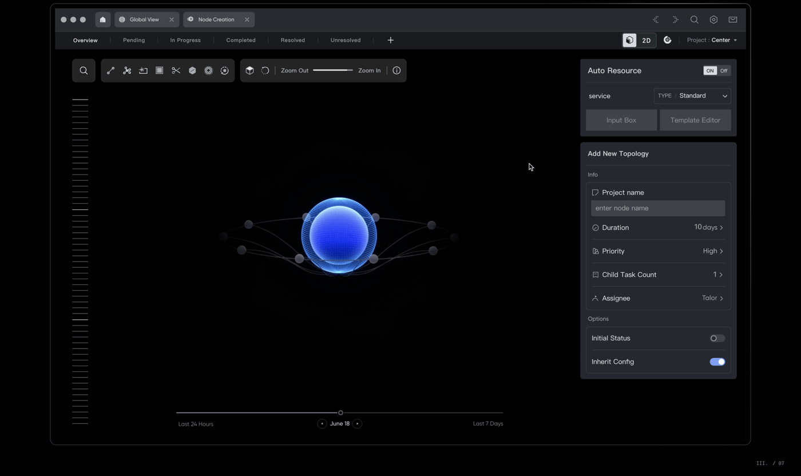Click the hexagon block tool icon
Image resolution: width=801 pixels, height=476 pixels.
click(192, 70)
